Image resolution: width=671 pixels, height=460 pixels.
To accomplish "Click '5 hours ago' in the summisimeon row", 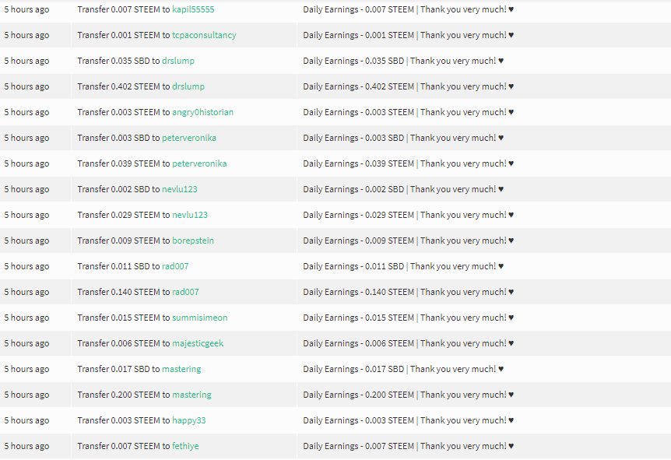I will [26, 318].
